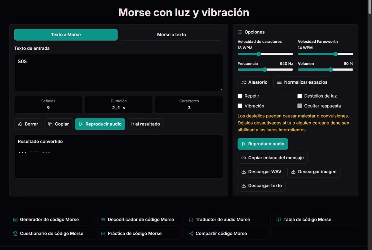
Task: Click the link icon on Copiar enlace del mensaje
Action: click(244, 158)
